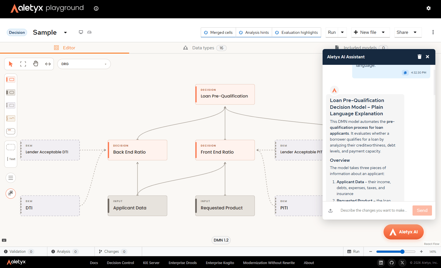Open the Docs footer link
Image resolution: width=441 pixels, height=268 pixels.
(94, 263)
